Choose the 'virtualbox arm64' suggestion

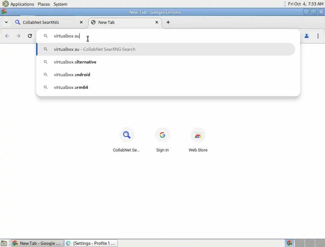166,87
